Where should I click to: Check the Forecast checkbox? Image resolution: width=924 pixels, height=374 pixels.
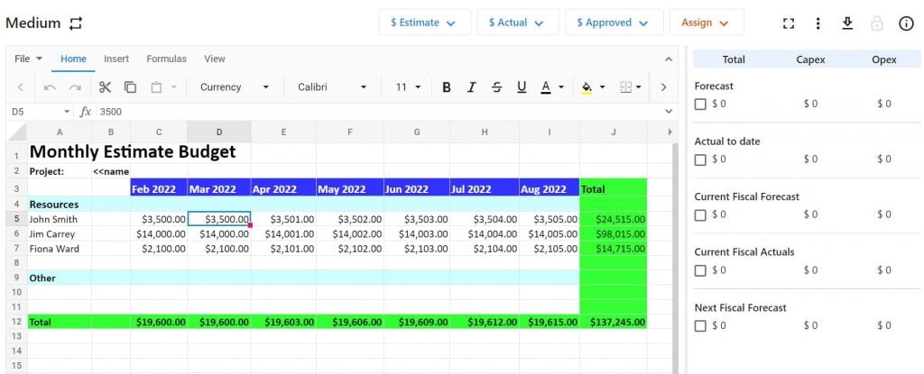[700, 105]
